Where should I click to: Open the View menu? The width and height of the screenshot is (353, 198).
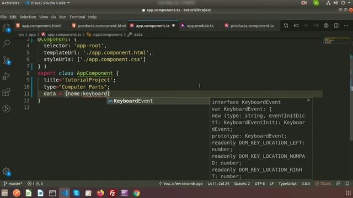[44, 17]
